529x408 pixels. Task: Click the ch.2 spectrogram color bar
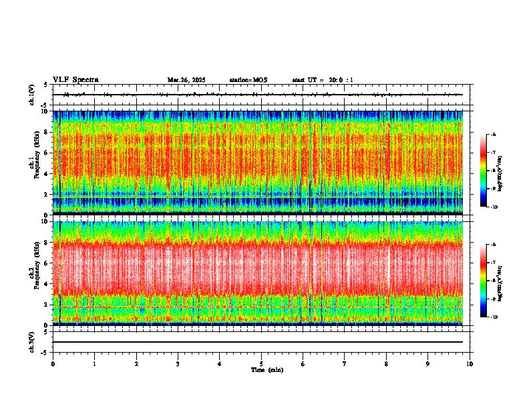pos(483,281)
